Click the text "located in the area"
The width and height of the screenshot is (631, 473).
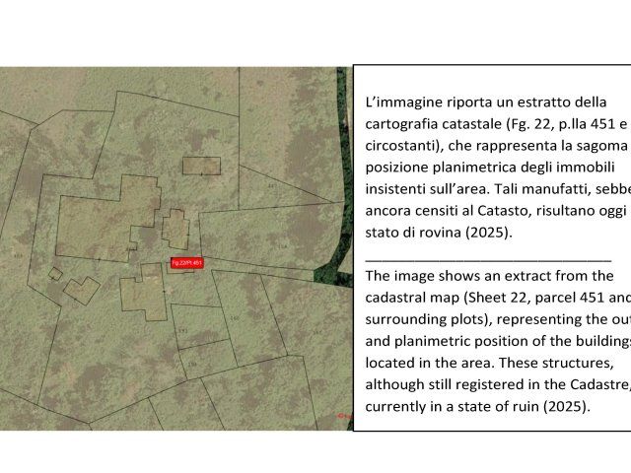click(425, 363)
